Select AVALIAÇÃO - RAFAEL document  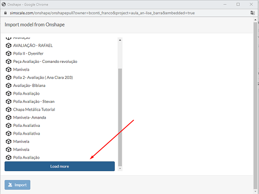(33, 45)
